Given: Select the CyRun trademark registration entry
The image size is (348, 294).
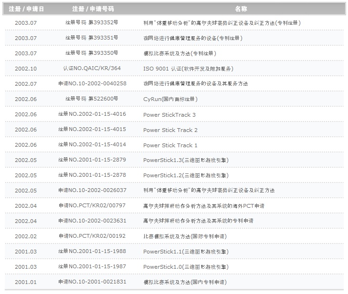Looking at the screenshot, I should point(170,99).
